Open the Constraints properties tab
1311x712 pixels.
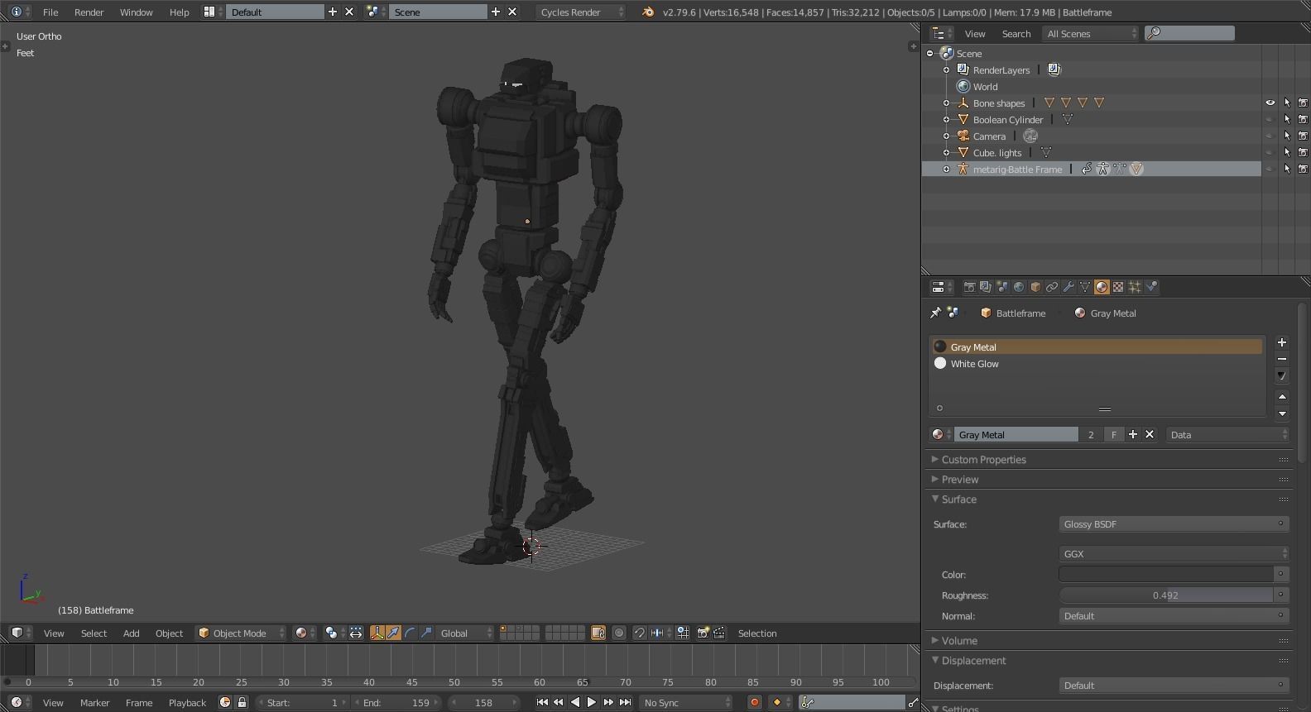(1052, 287)
